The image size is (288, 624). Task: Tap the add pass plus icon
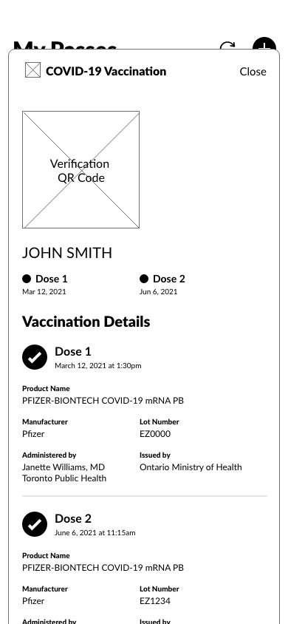coord(264,44)
